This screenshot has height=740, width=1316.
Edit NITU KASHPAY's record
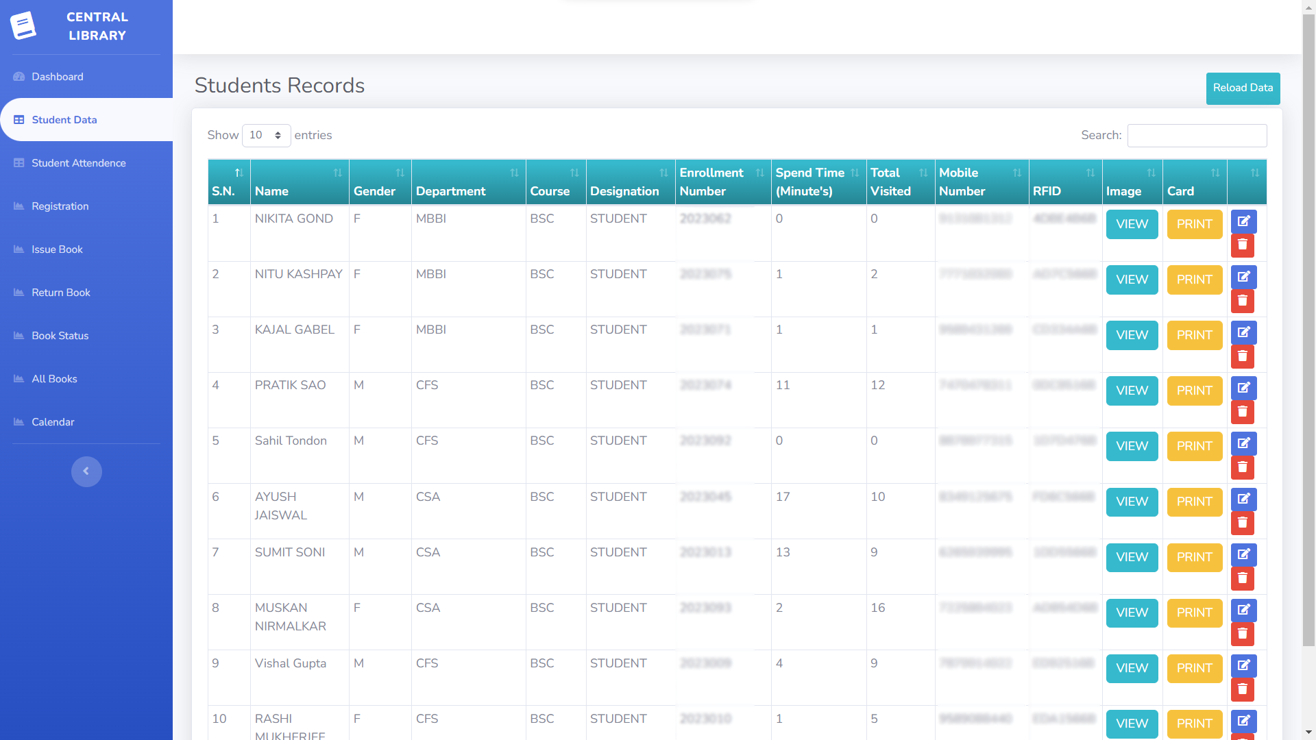(x=1243, y=277)
